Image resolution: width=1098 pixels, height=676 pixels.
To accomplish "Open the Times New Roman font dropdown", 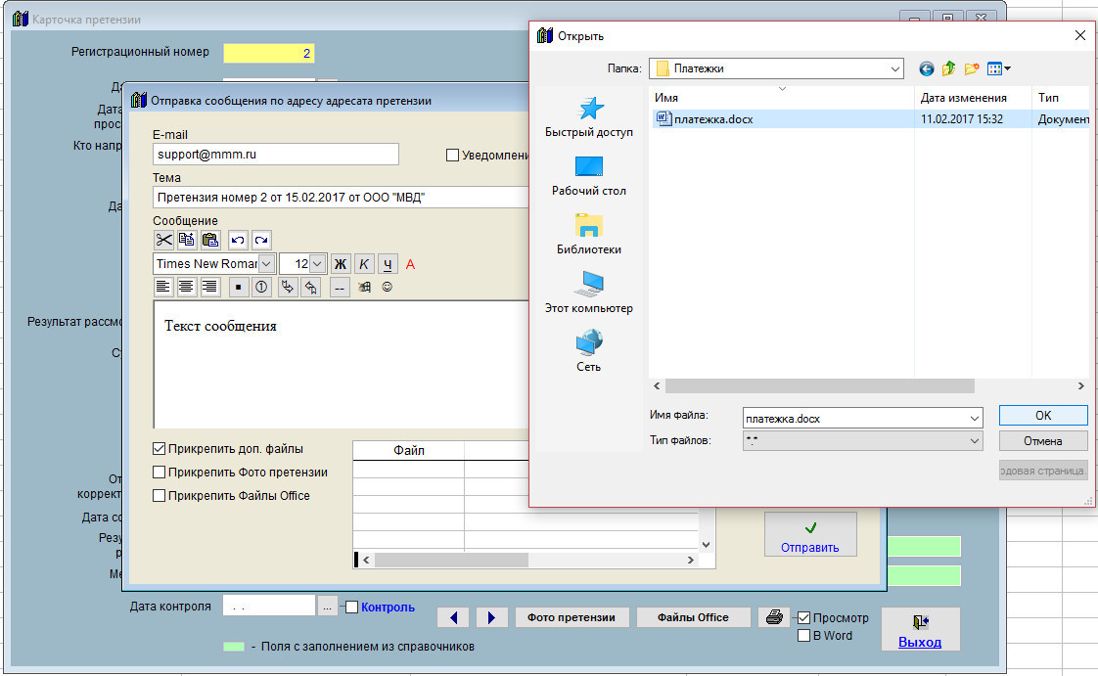I will [266, 264].
